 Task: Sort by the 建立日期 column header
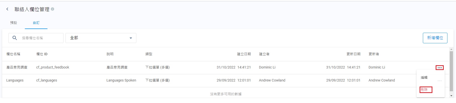[244, 54]
